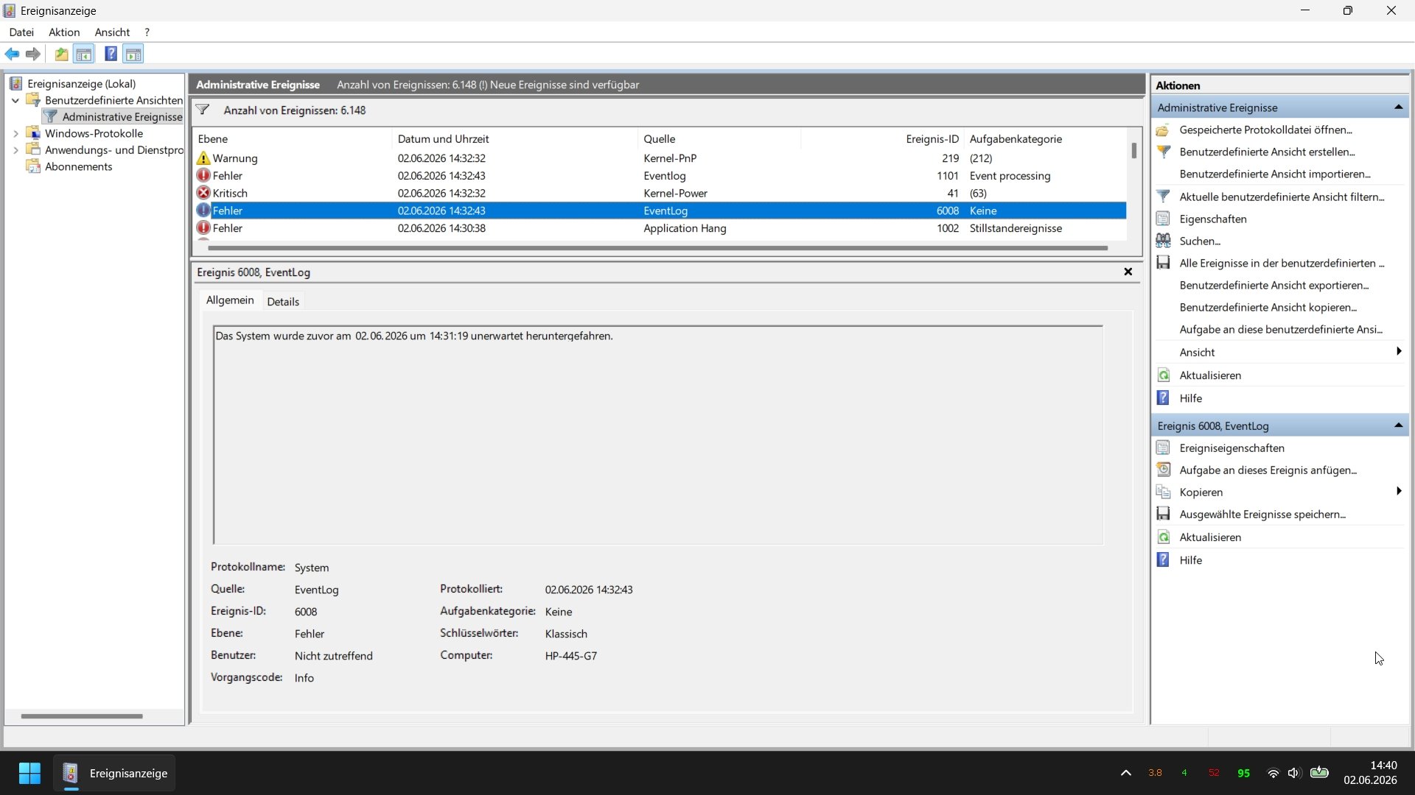Open the Ansicht submenu arrow in Aktionen
Viewport: 1415px width, 795px height.
click(1398, 352)
